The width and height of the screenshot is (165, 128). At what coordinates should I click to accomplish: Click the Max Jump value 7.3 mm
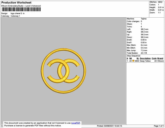144,50
